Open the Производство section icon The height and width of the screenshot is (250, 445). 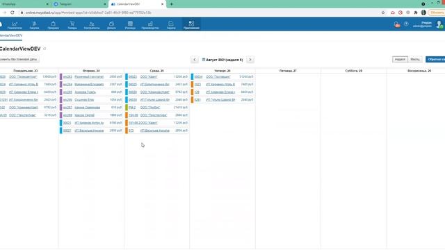150,25
